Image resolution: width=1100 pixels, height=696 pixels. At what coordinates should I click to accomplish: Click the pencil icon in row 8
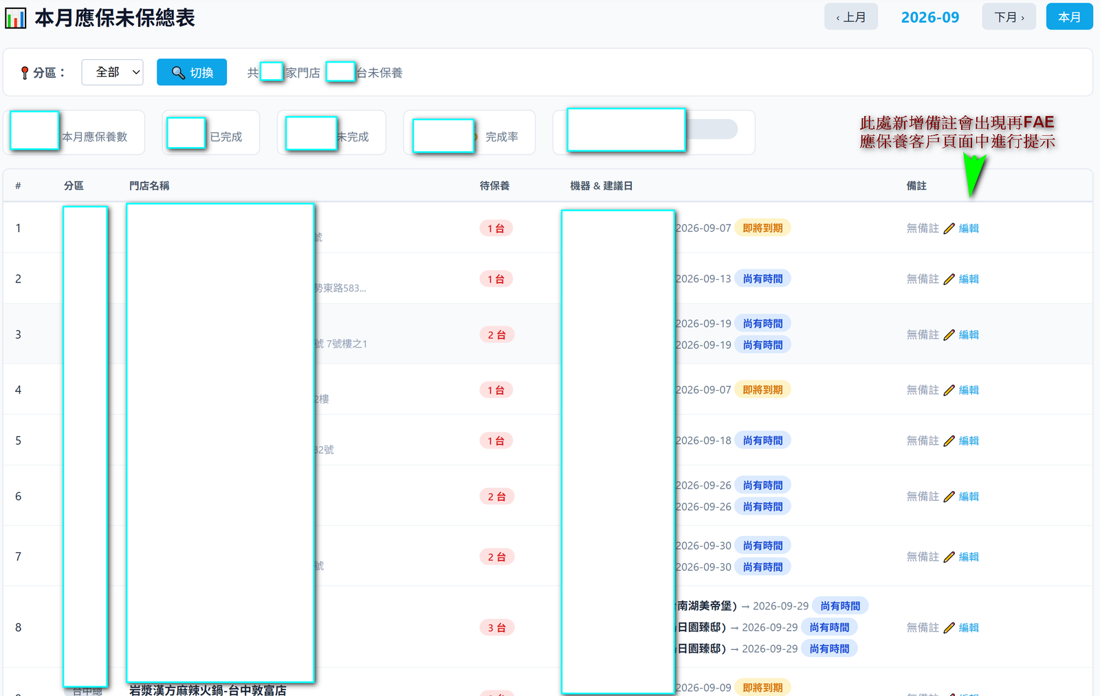(949, 627)
